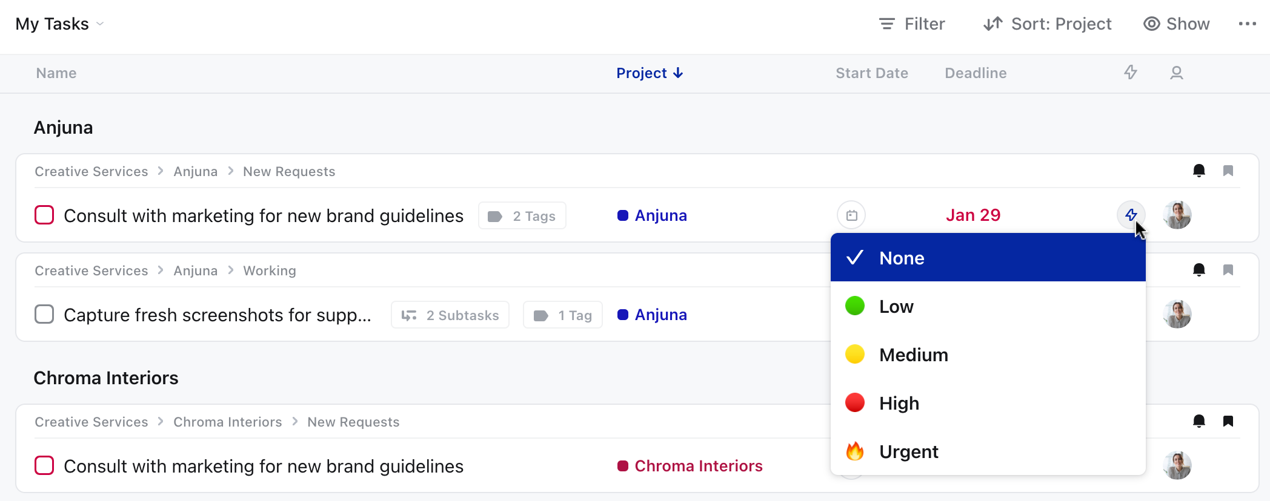
Task: Open Working breadcrumb
Action: (270, 271)
